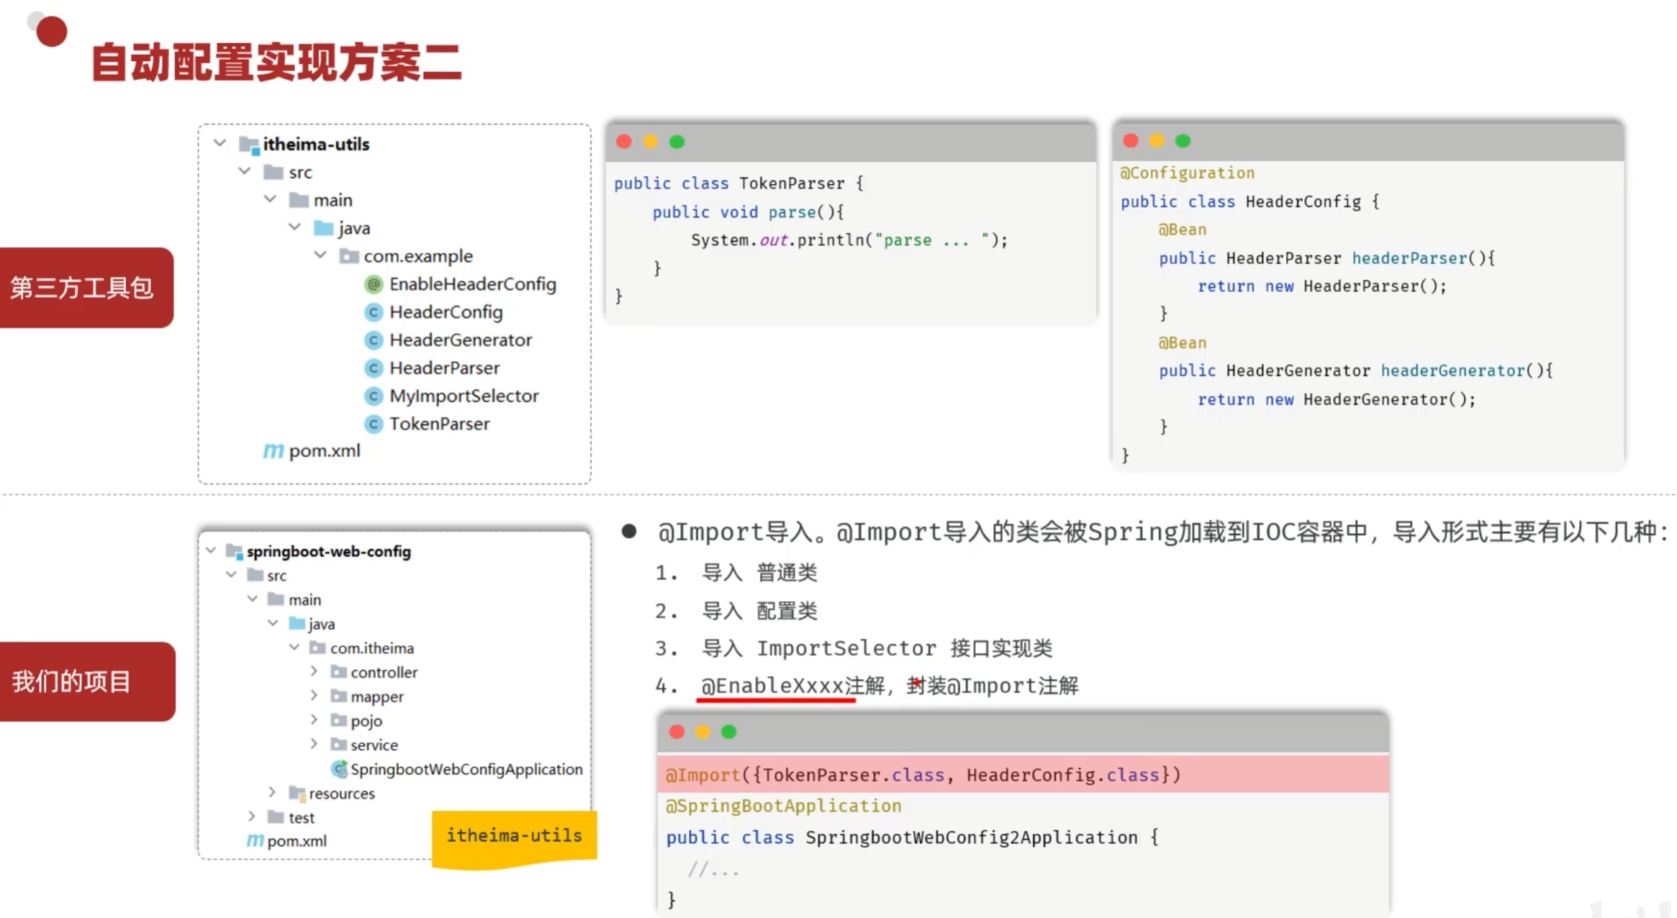
Task: Click the HeaderConfig class icon
Action: 373,312
